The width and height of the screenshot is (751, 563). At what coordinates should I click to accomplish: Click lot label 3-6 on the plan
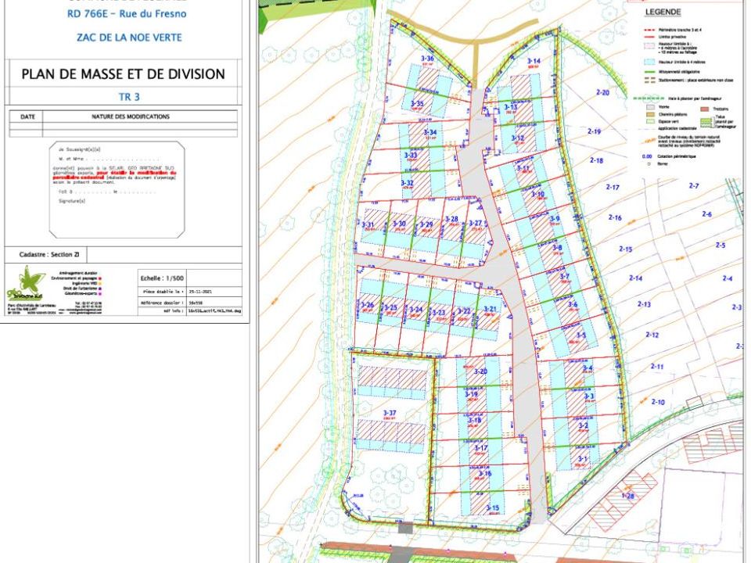(573, 304)
